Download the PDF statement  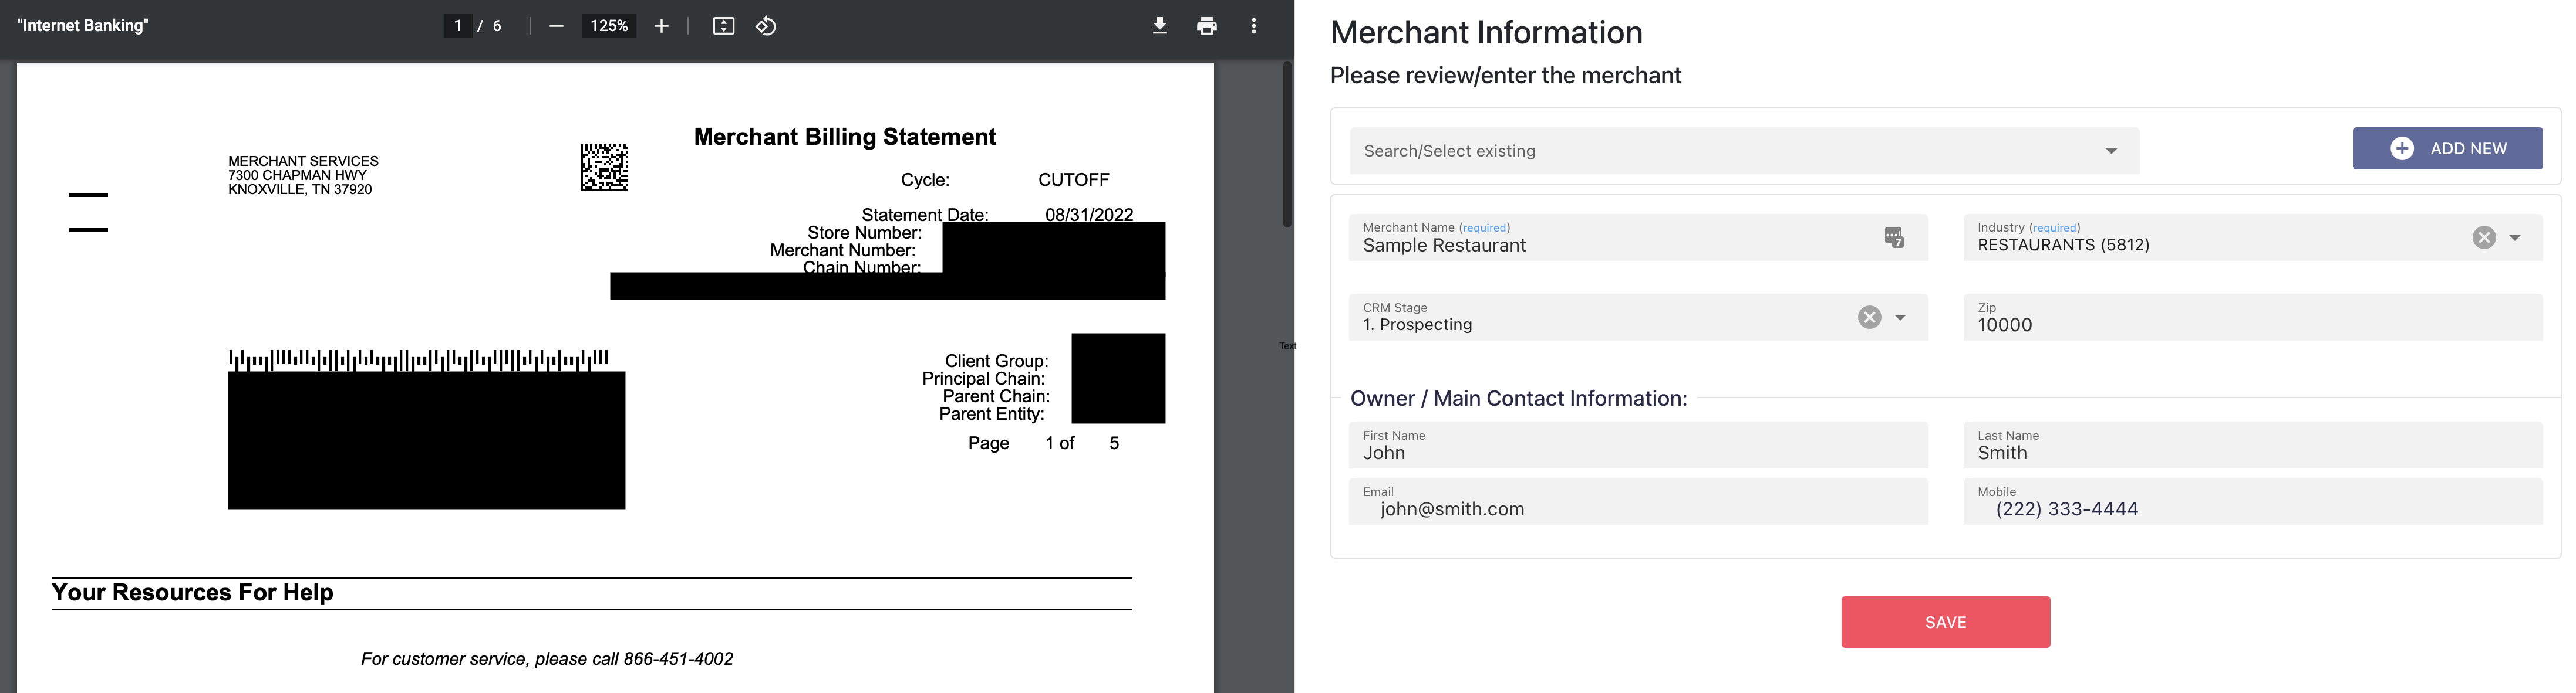tap(1159, 26)
